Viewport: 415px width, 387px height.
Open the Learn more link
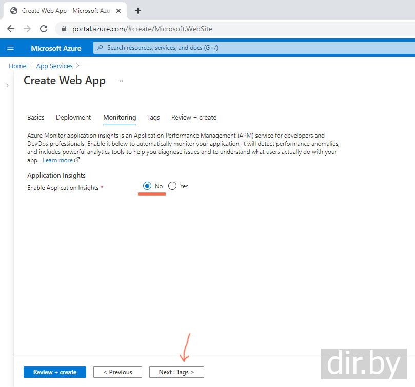click(x=57, y=160)
